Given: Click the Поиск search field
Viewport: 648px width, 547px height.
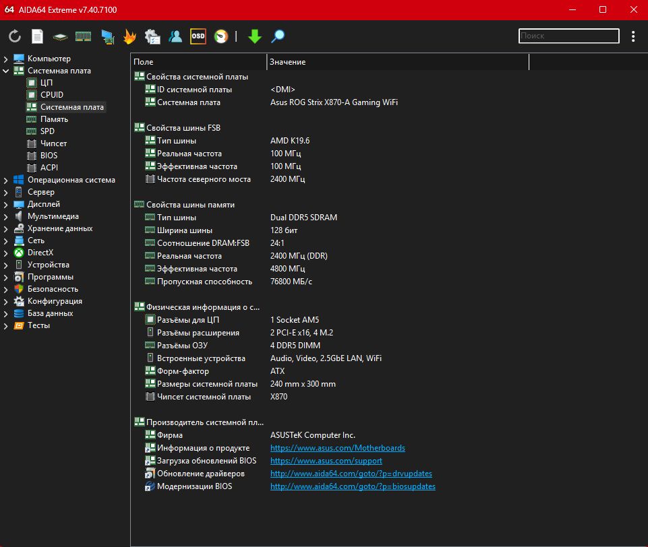Looking at the screenshot, I should point(568,36).
